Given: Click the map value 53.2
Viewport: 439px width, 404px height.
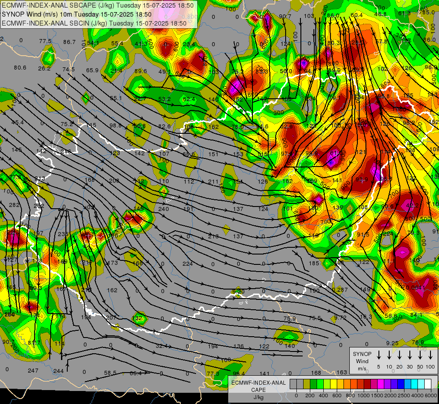Looking at the screenshot, I should click(x=165, y=99).
